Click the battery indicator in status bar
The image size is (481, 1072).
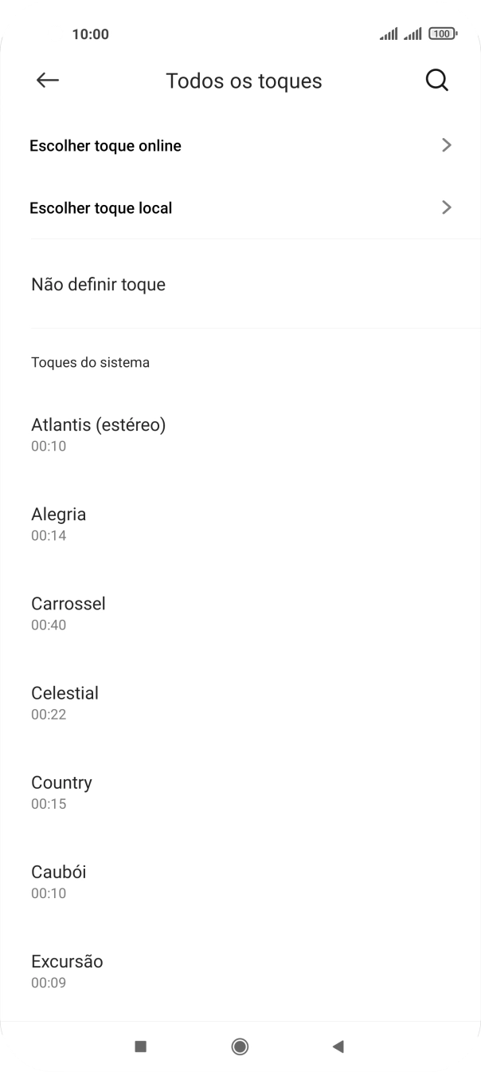point(443,33)
